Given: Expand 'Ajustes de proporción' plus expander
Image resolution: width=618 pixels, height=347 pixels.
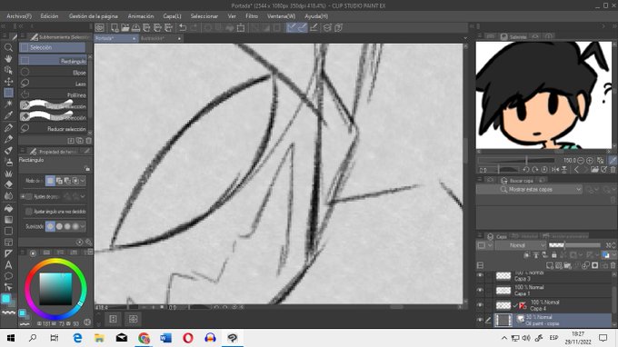Looking at the screenshot, I should (23, 196).
